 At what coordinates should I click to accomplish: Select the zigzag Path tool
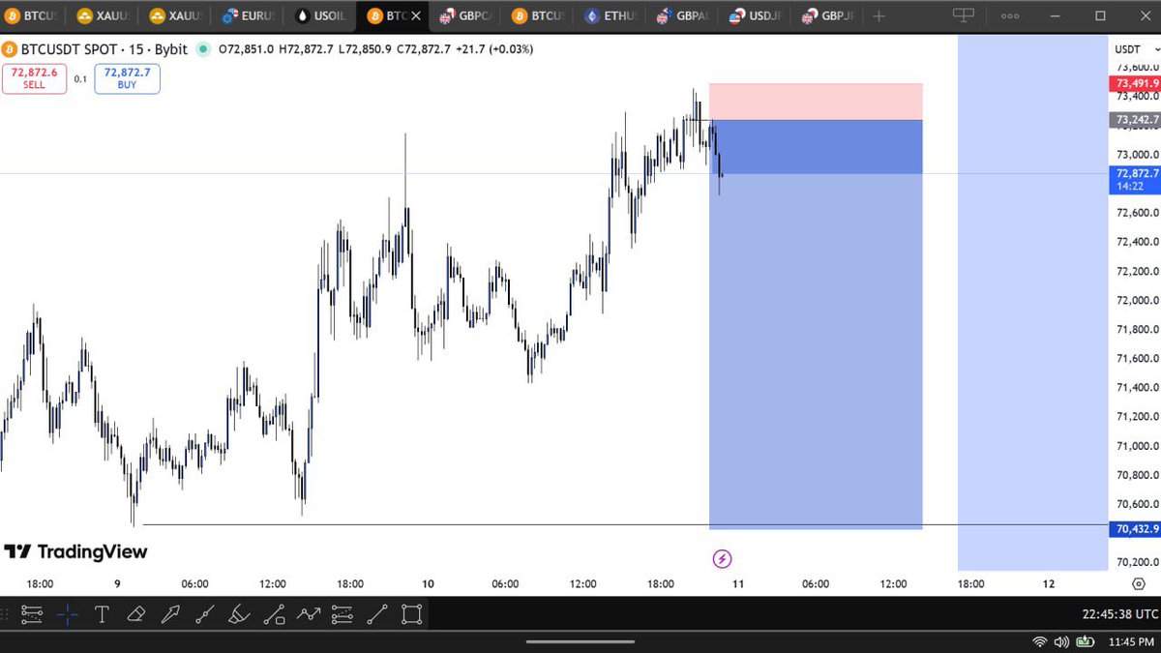[x=309, y=613]
